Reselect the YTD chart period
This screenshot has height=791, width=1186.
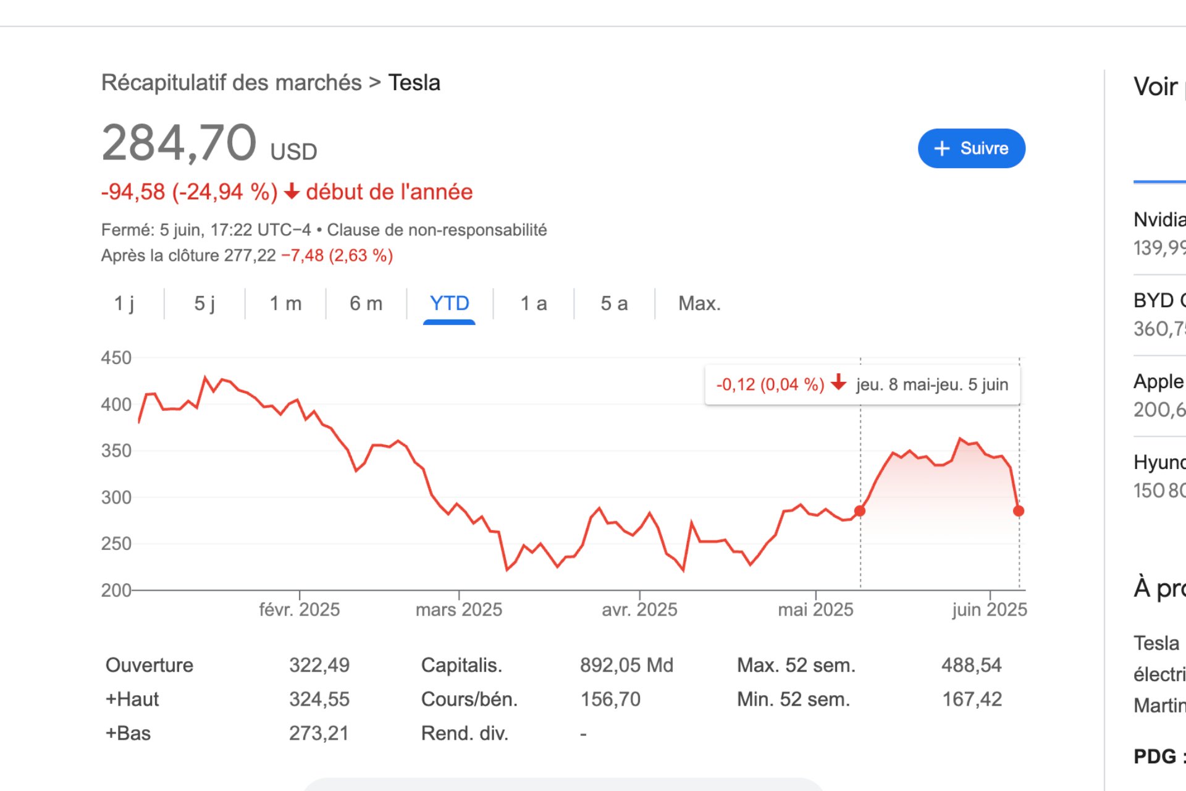[449, 303]
